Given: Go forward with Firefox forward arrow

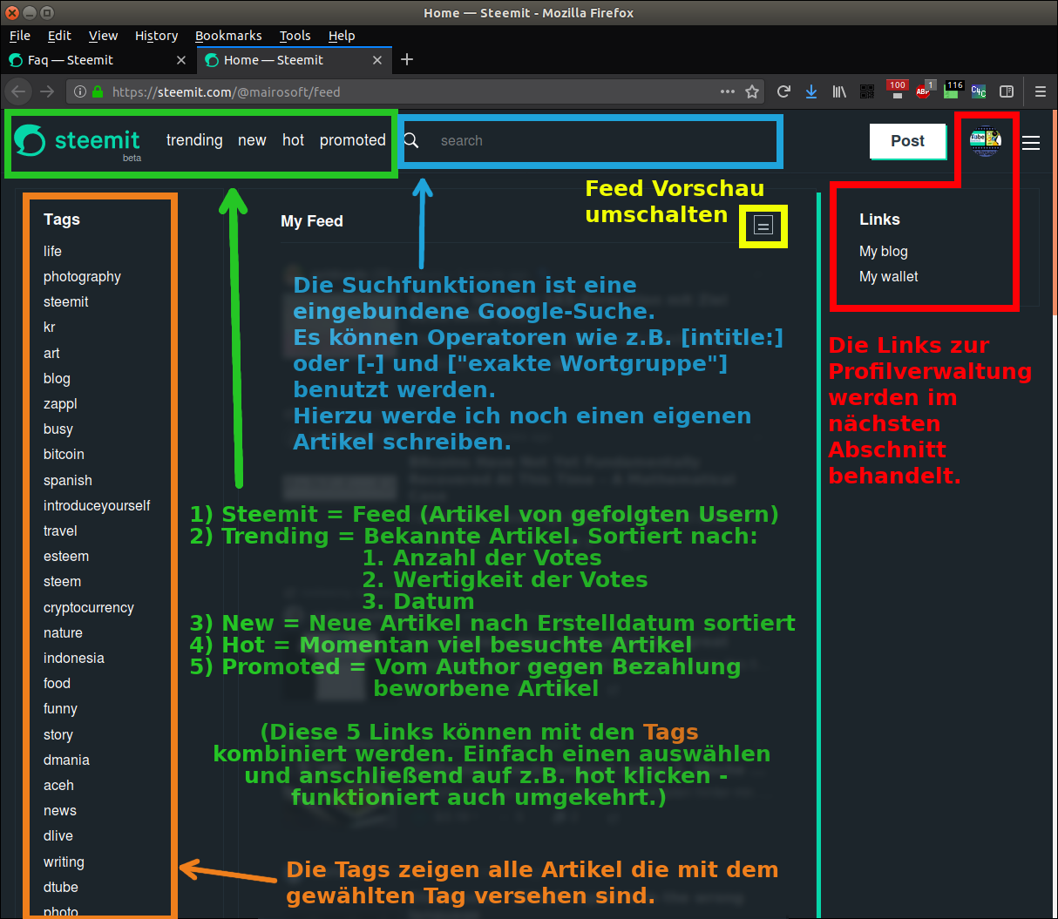Looking at the screenshot, I should coord(48,91).
